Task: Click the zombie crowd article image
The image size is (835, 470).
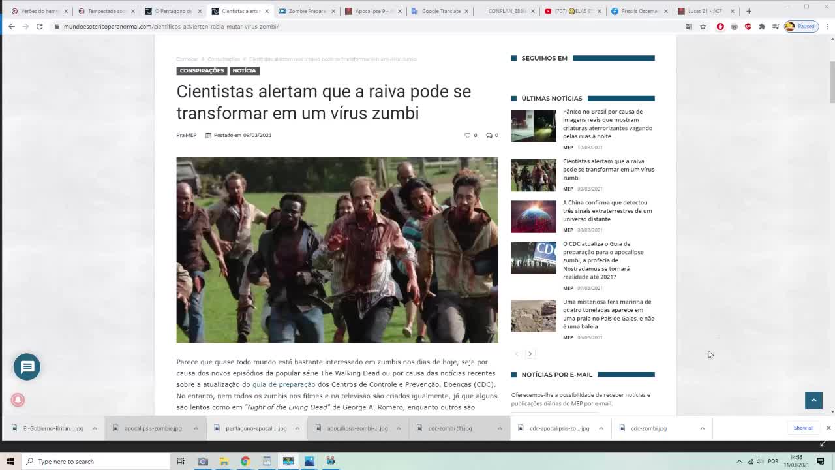Action: click(x=337, y=250)
